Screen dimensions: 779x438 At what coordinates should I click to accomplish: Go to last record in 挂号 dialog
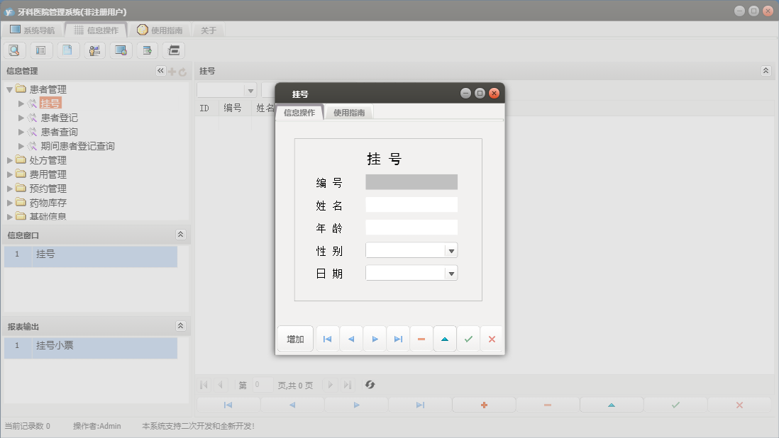coord(398,339)
